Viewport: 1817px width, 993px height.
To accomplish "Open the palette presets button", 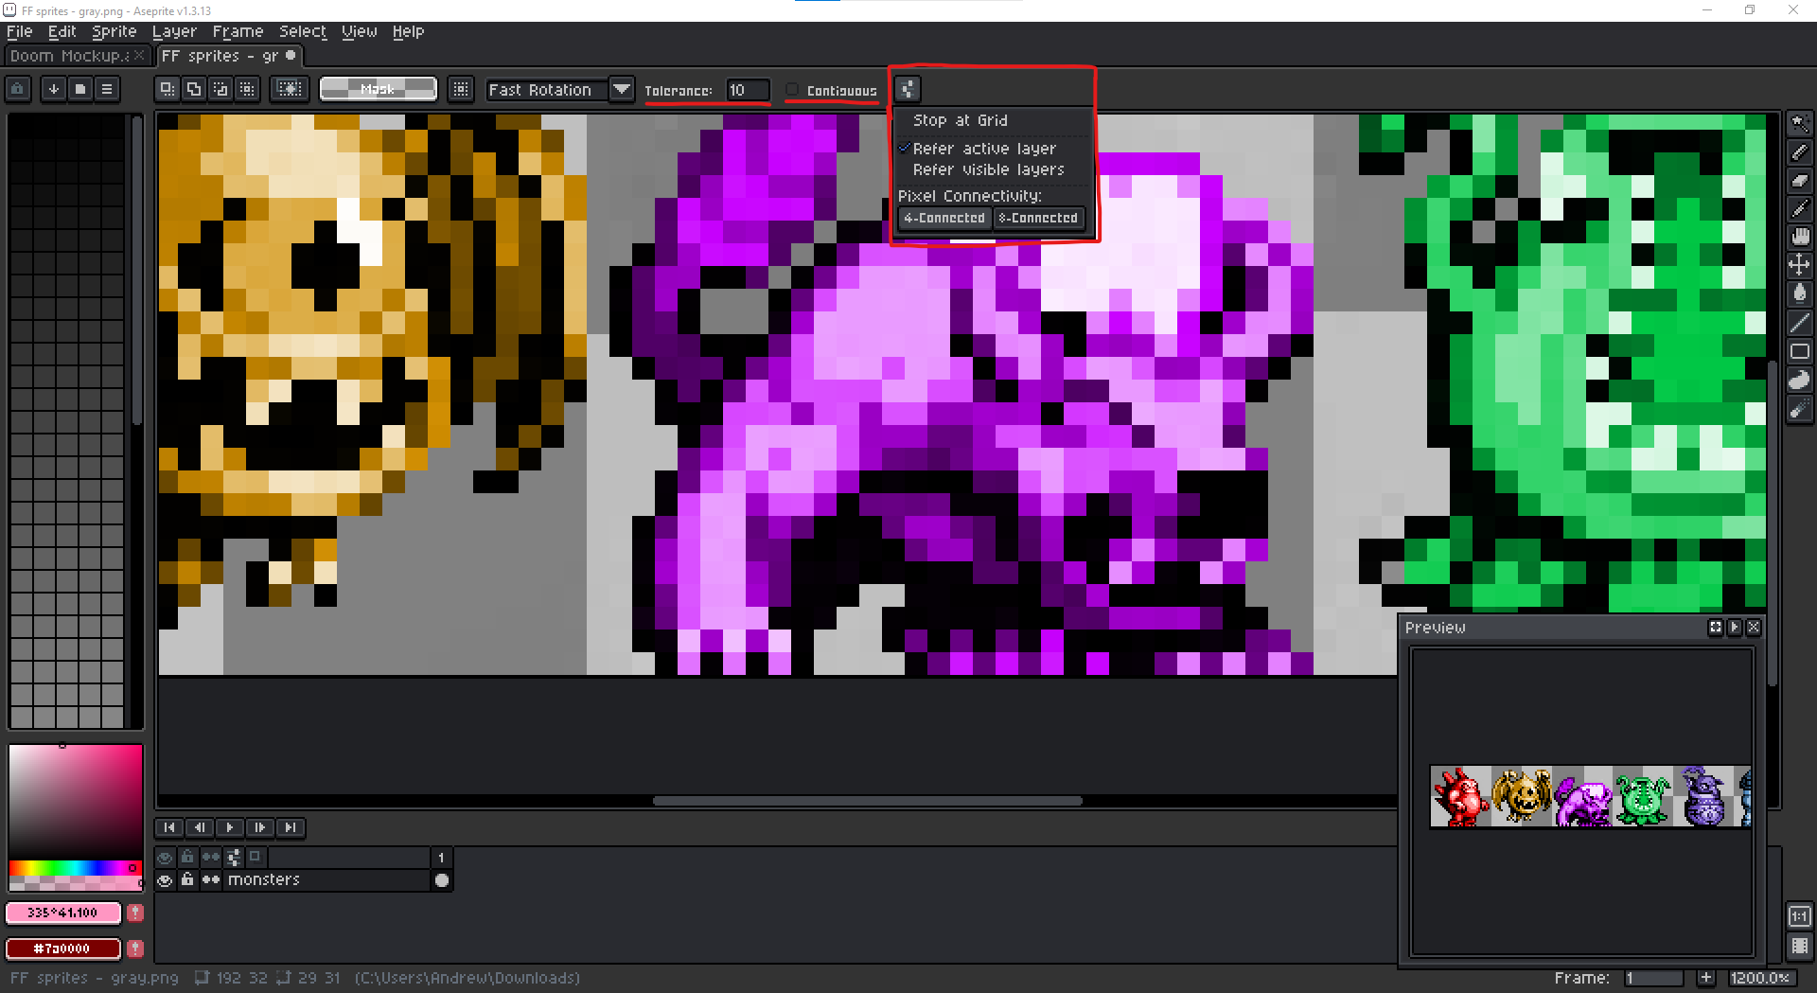I will click(80, 89).
